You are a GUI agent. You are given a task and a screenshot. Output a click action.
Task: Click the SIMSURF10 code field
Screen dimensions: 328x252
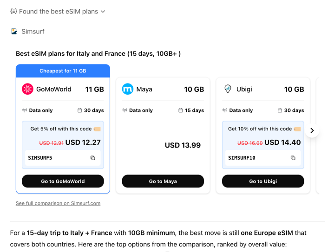256,158
